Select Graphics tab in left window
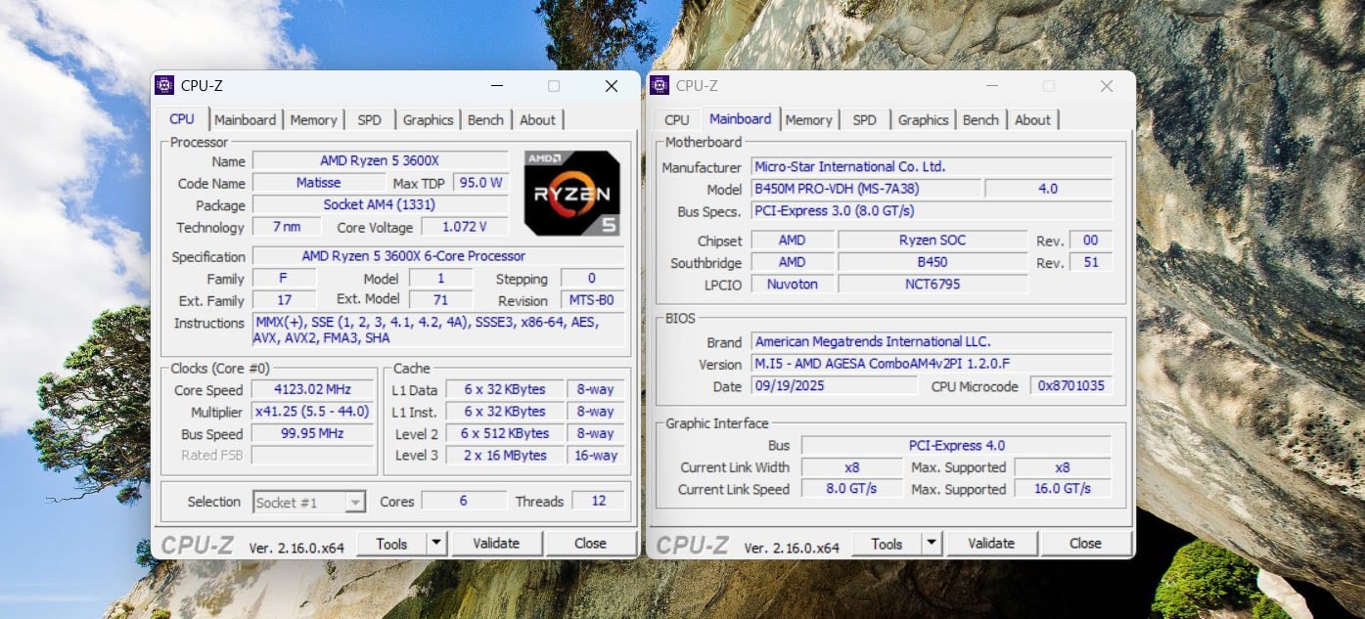This screenshot has height=619, width=1365. point(428,120)
